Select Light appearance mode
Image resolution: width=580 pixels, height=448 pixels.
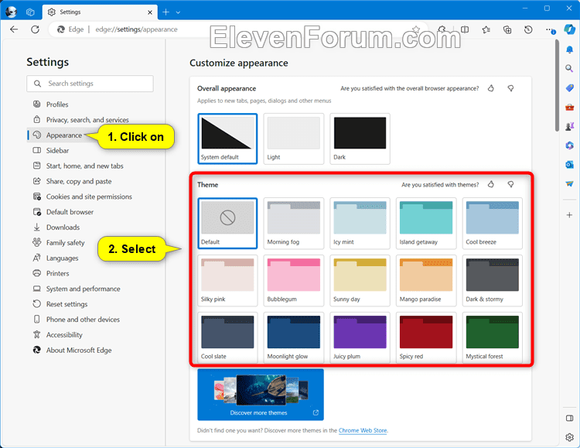click(294, 139)
